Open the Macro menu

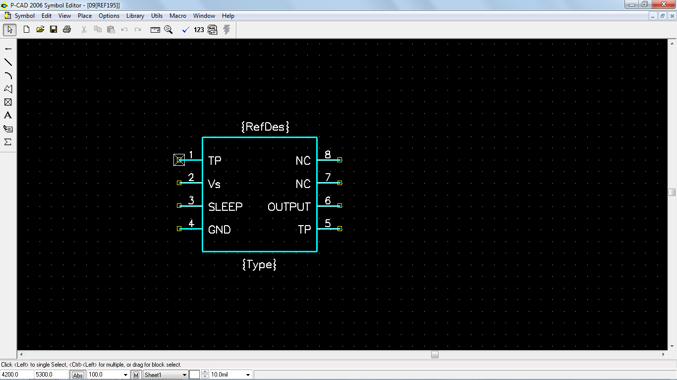178,16
